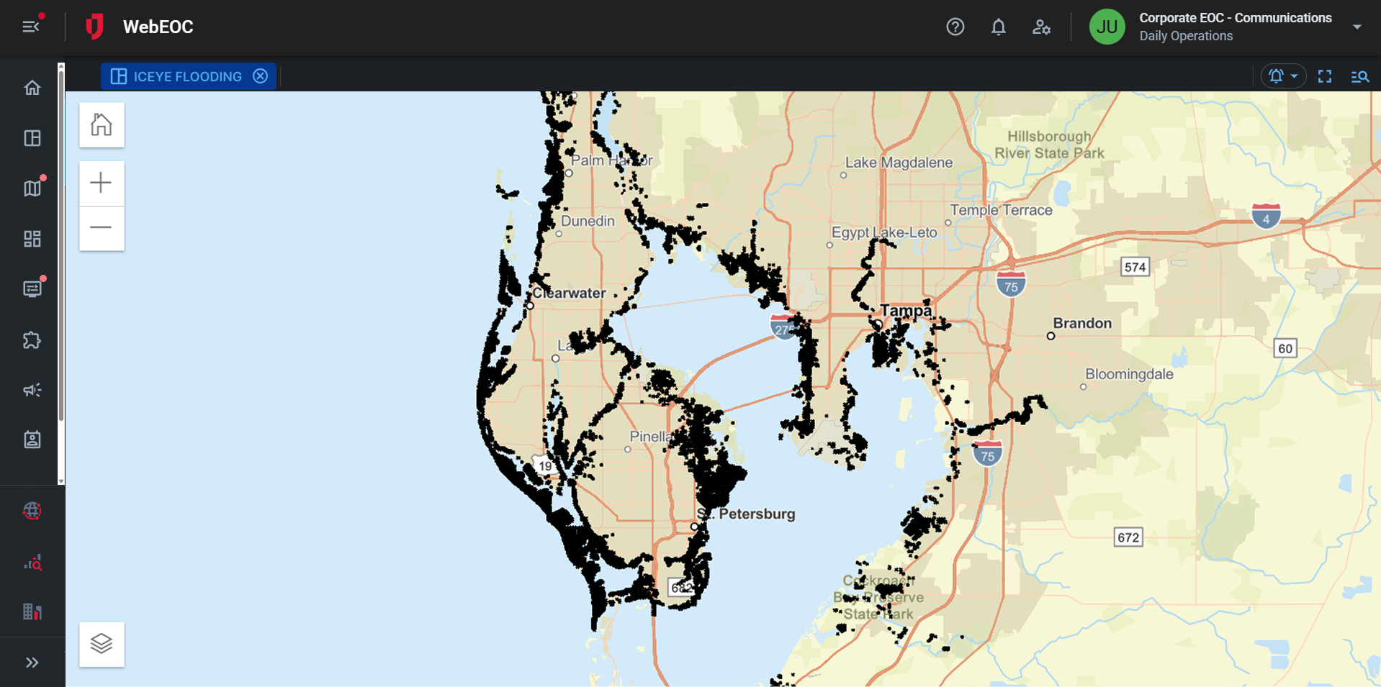This screenshot has width=1381, height=687.
Task: Click the home icon in left sidebar
Action: click(x=32, y=88)
